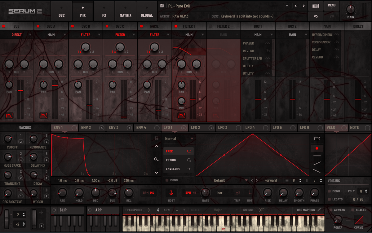Click the LFO host anchor icon
The image size is (372, 233).
[171, 193]
